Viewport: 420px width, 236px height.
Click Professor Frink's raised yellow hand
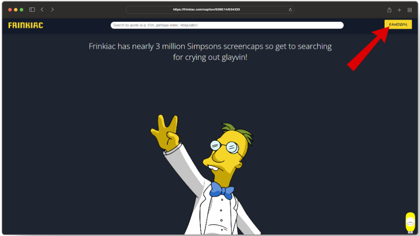point(165,132)
